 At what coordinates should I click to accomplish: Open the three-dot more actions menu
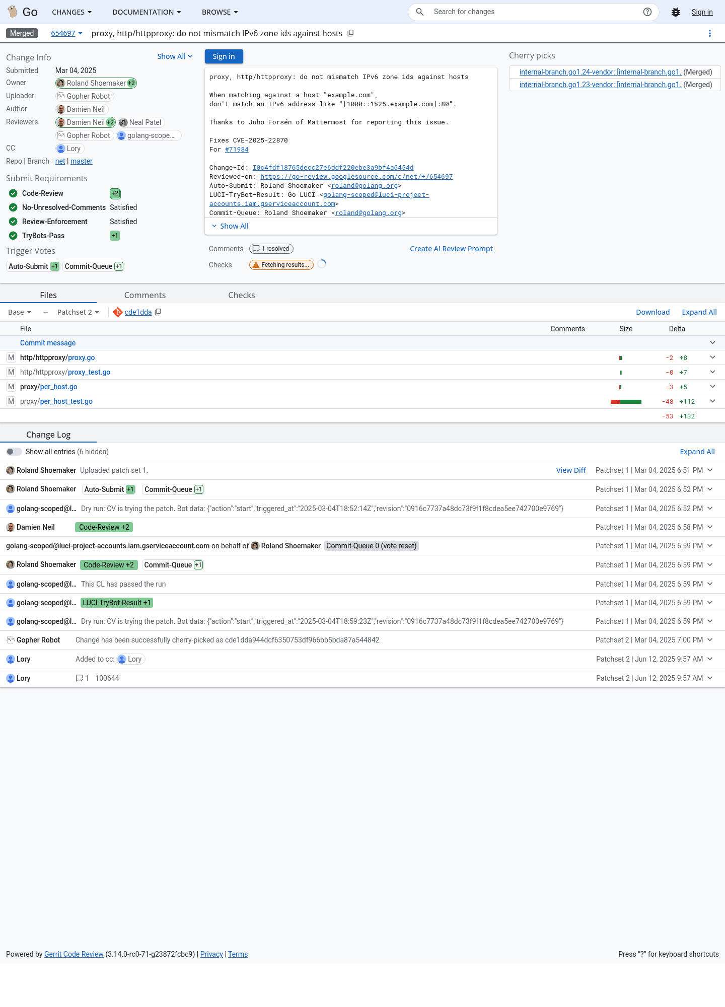coord(710,33)
